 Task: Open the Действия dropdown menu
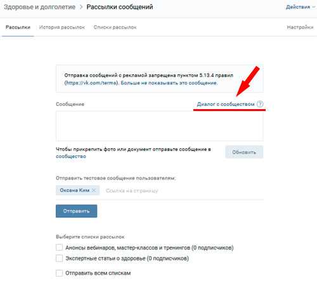301,7
